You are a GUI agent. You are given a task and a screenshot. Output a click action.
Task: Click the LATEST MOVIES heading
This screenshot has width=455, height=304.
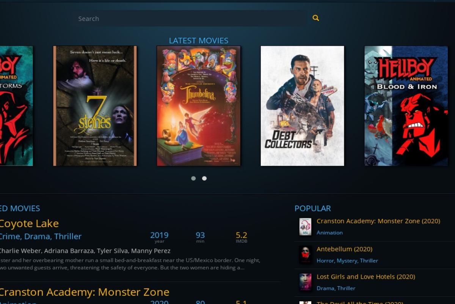pyautogui.click(x=199, y=41)
